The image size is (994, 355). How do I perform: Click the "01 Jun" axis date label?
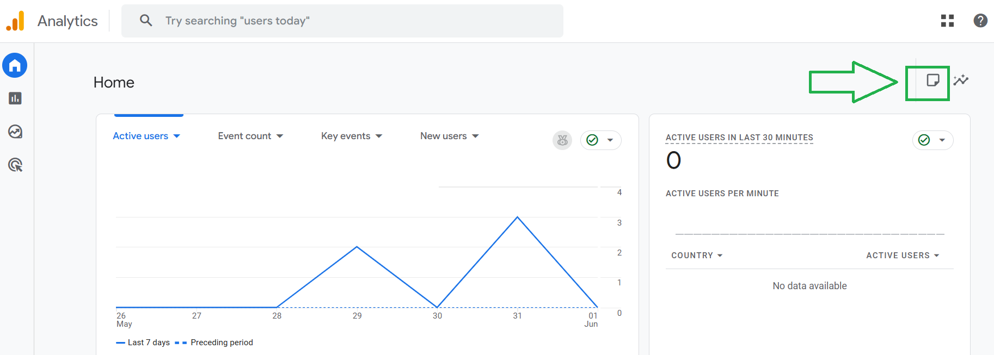tap(591, 320)
